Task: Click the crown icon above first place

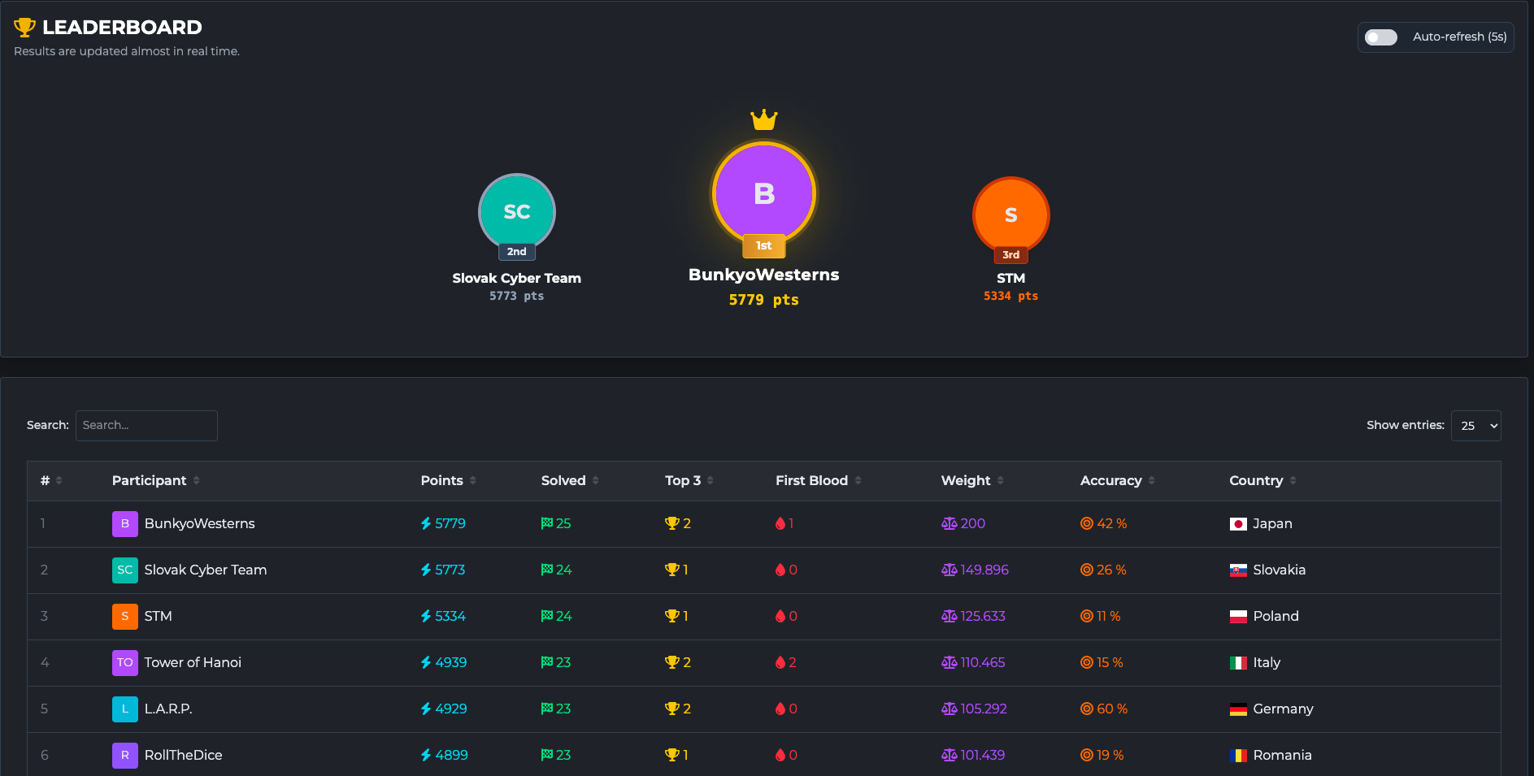Action: tap(763, 120)
